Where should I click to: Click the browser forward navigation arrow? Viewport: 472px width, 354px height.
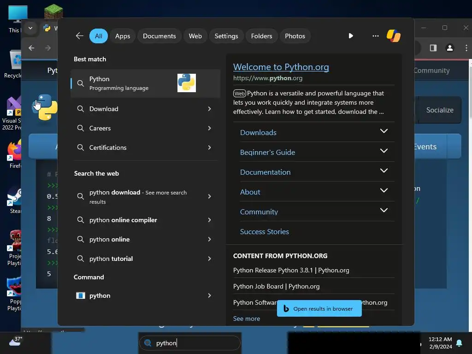click(x=48, y=48)
